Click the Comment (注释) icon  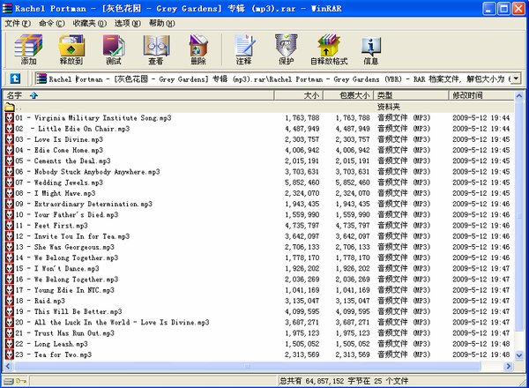tap(244, 49)
